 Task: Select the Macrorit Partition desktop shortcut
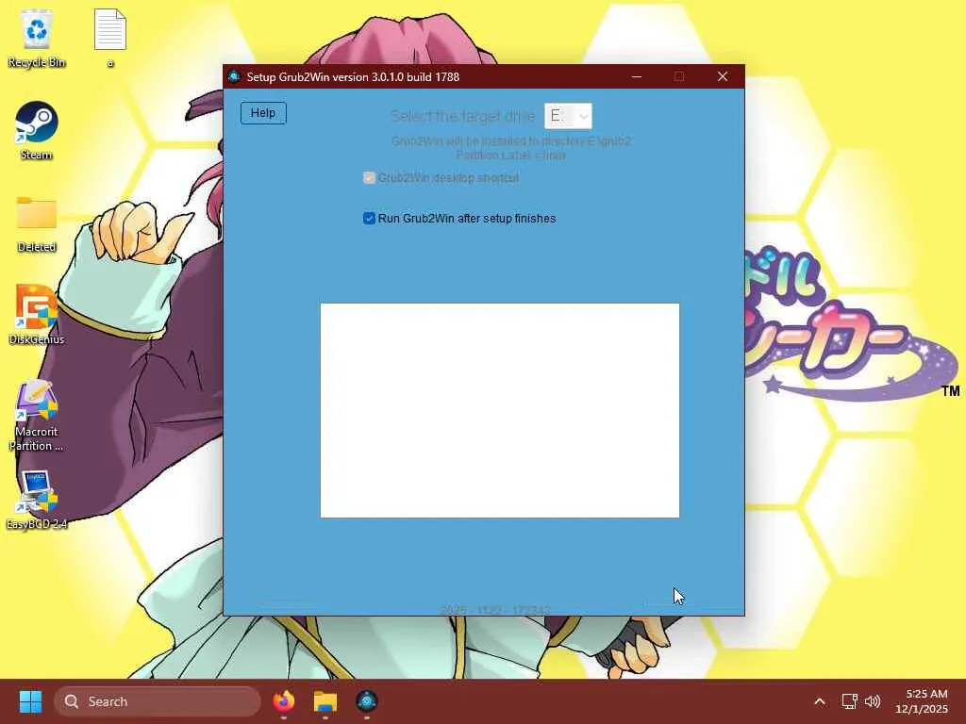[37, 416]
